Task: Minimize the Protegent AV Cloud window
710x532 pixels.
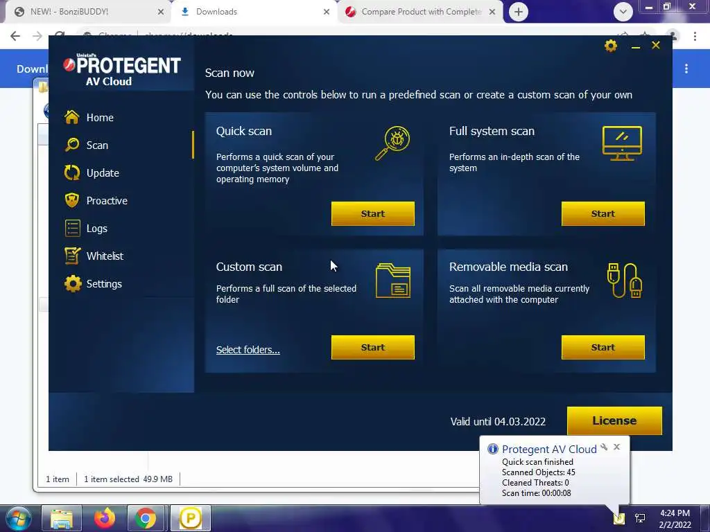Action: [635, 46]
